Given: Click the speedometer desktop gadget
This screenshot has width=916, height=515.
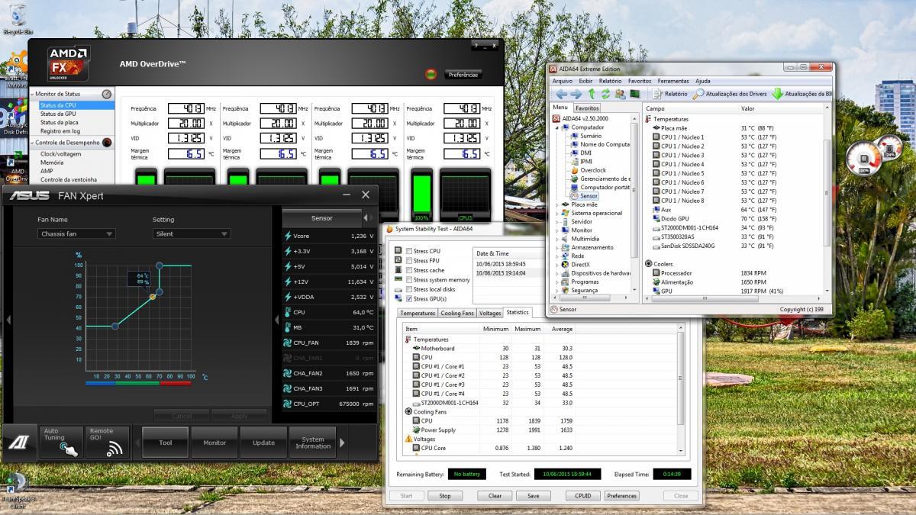Looking at the screenshot, I should 863,160.
